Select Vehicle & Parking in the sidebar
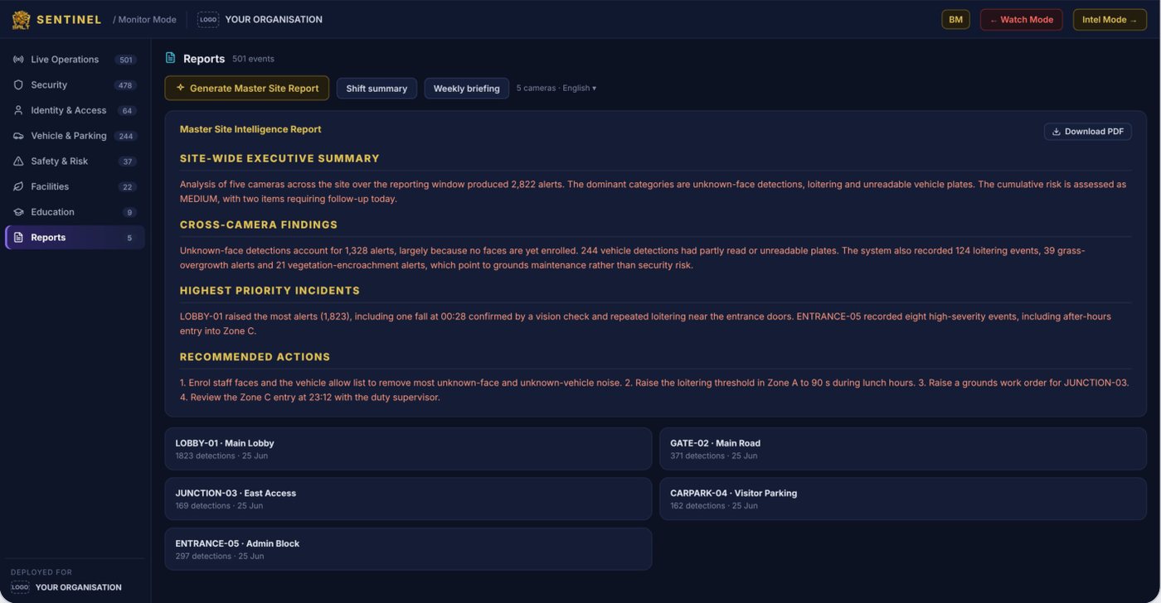The width and height of the screenshot is (1161, 603). (x=75, y=136)
